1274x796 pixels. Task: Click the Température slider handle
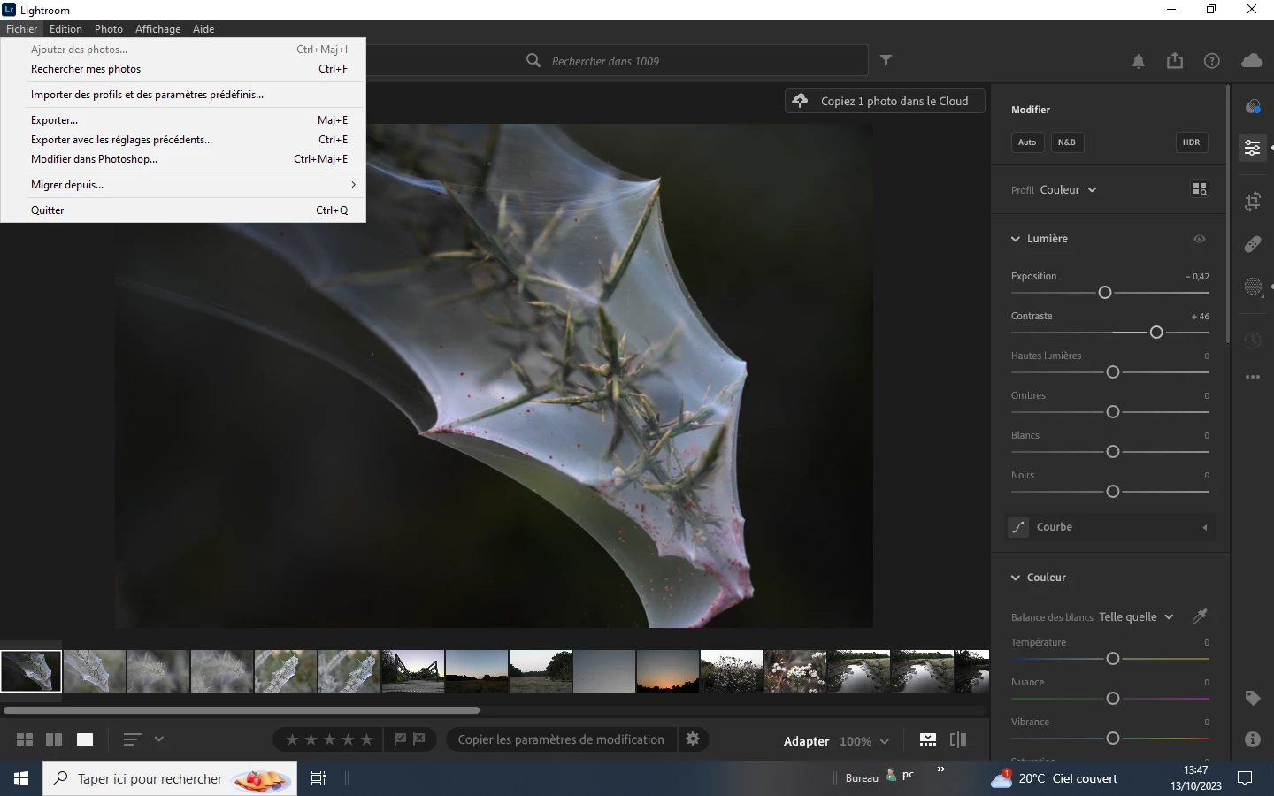(1113, 659)
